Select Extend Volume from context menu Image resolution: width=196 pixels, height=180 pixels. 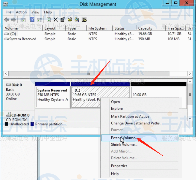click(x=124, y=138)
